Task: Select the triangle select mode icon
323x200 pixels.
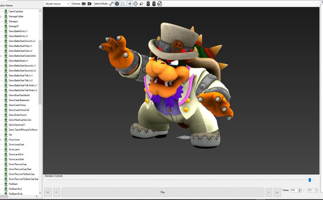Action: pyautogui.click(x=123, y=4)
